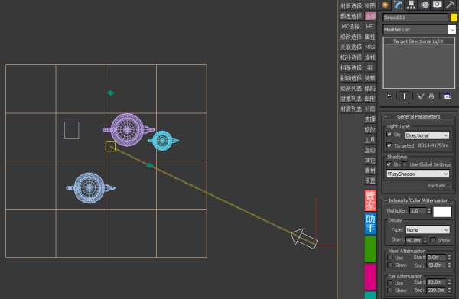Image resolution: width=459 pixels, height=299 pixels.
Task: Click Remove Modifier trash icon
Action: tap(431, 96)
